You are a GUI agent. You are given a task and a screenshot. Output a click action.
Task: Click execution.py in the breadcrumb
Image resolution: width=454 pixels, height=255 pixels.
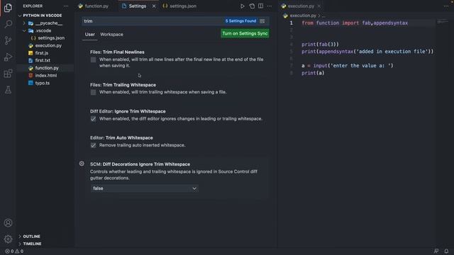click(303, 16)
